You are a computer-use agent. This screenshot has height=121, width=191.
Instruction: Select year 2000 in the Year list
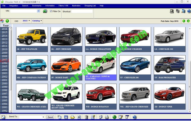coord(5,84)
